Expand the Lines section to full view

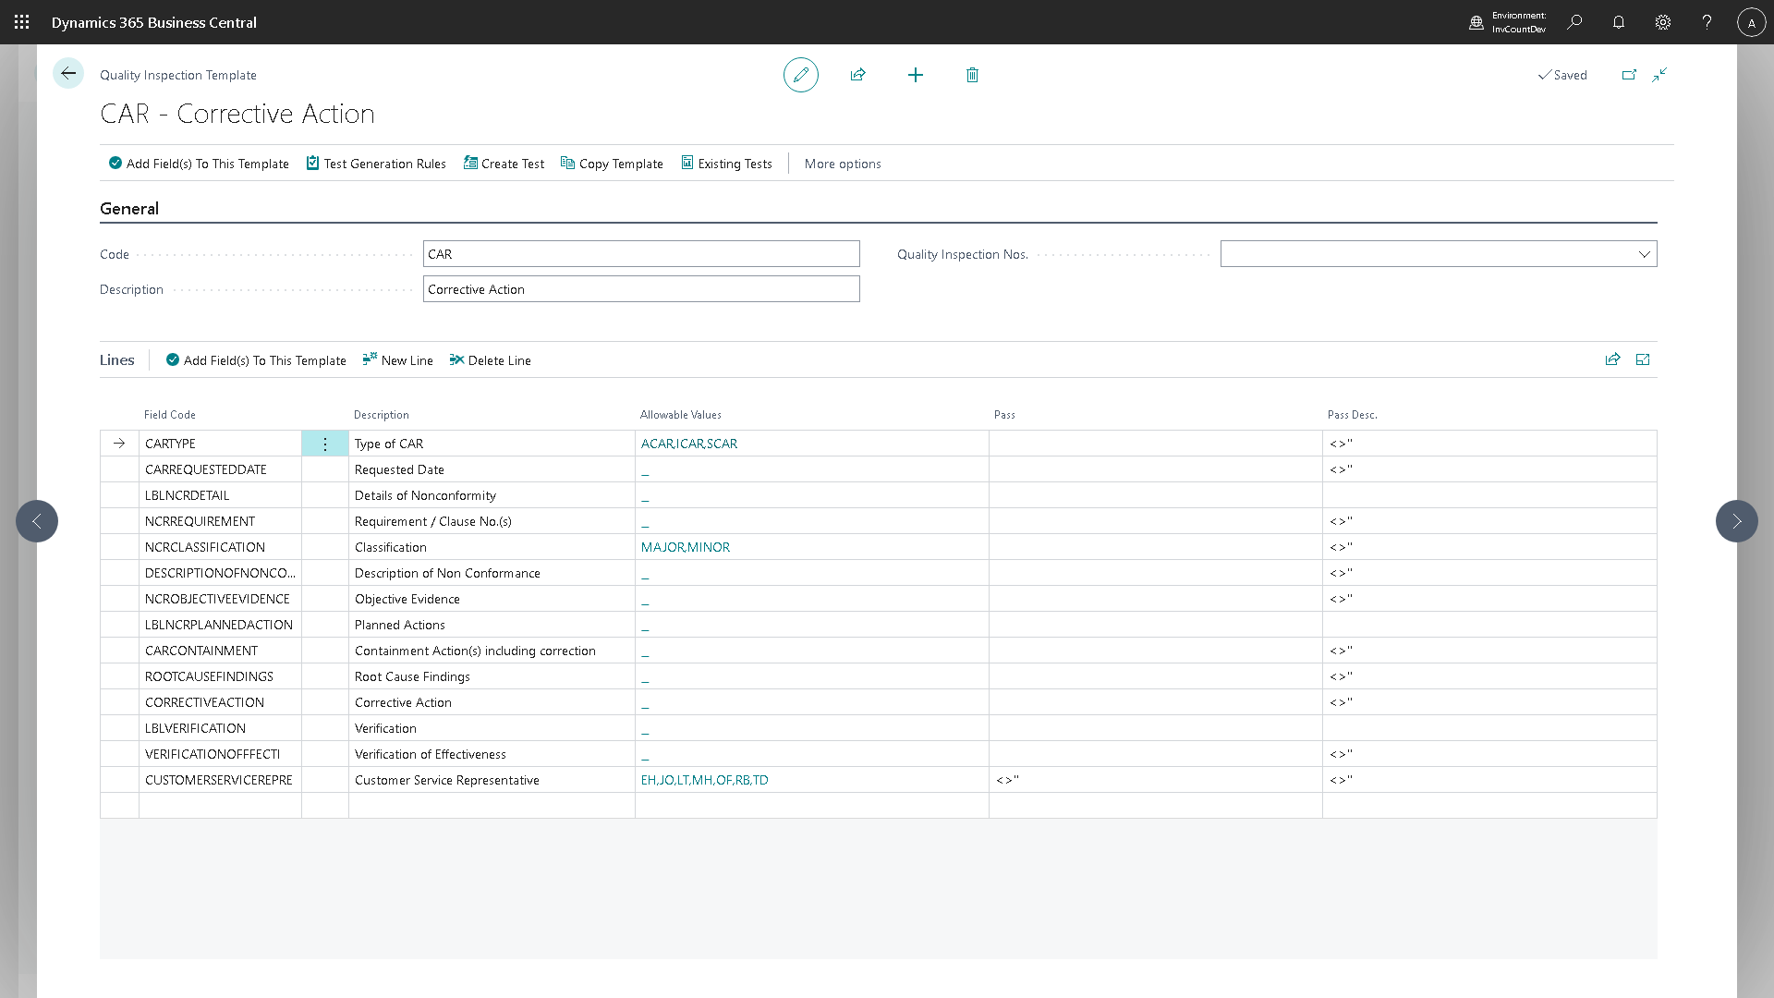(1643, 359)
